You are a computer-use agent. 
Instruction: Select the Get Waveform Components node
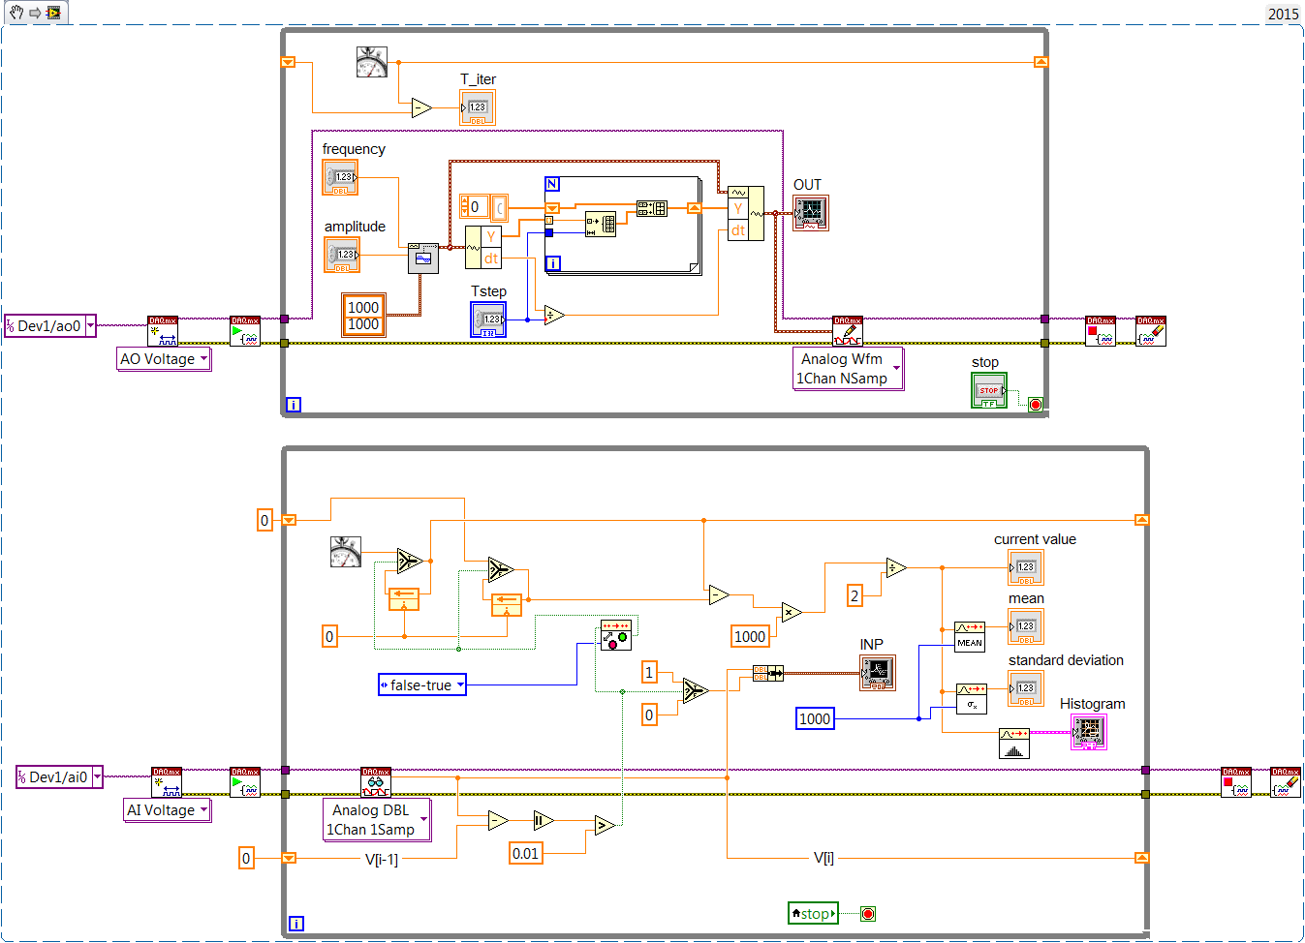(483, 247)
